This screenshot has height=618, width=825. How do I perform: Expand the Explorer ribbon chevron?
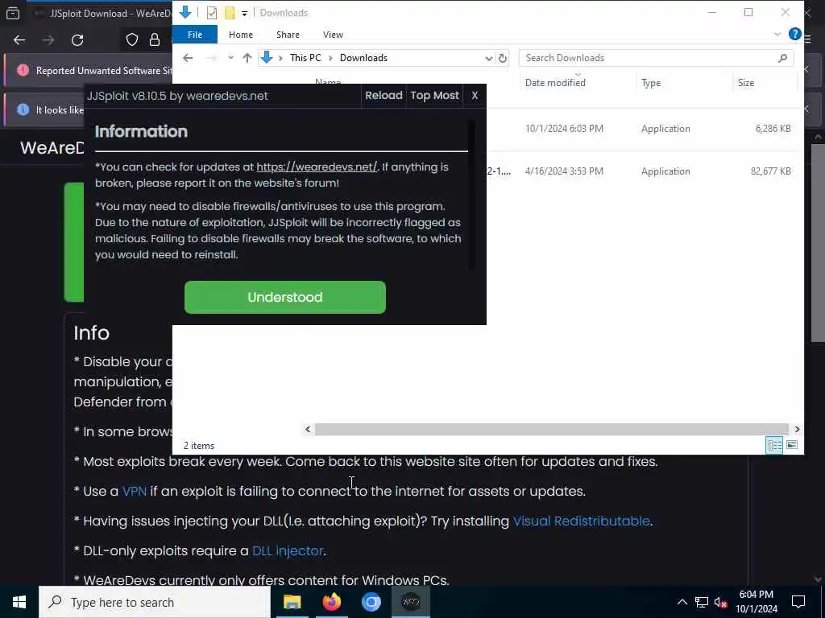coord(777,35)
